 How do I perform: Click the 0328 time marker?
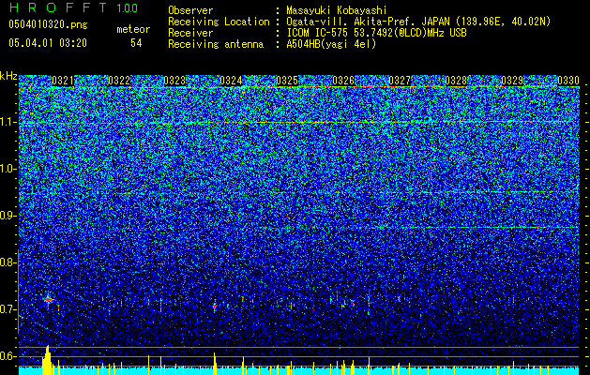tap(456, 81)
